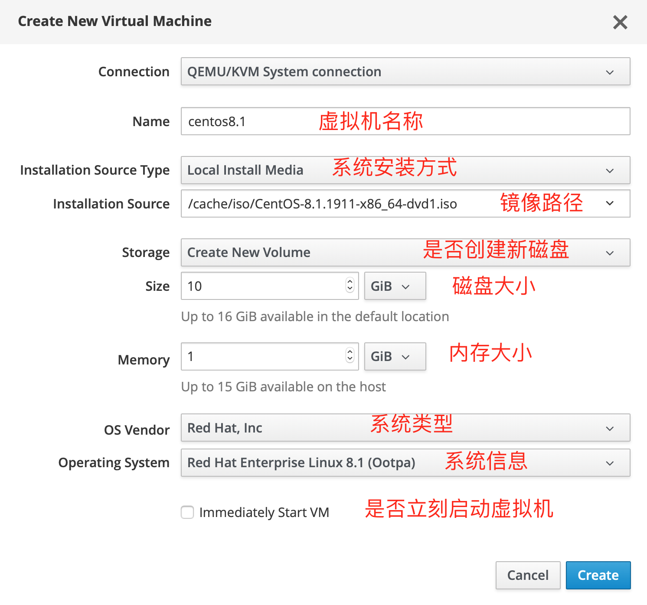Open the Installation Source path chevron

610,203
